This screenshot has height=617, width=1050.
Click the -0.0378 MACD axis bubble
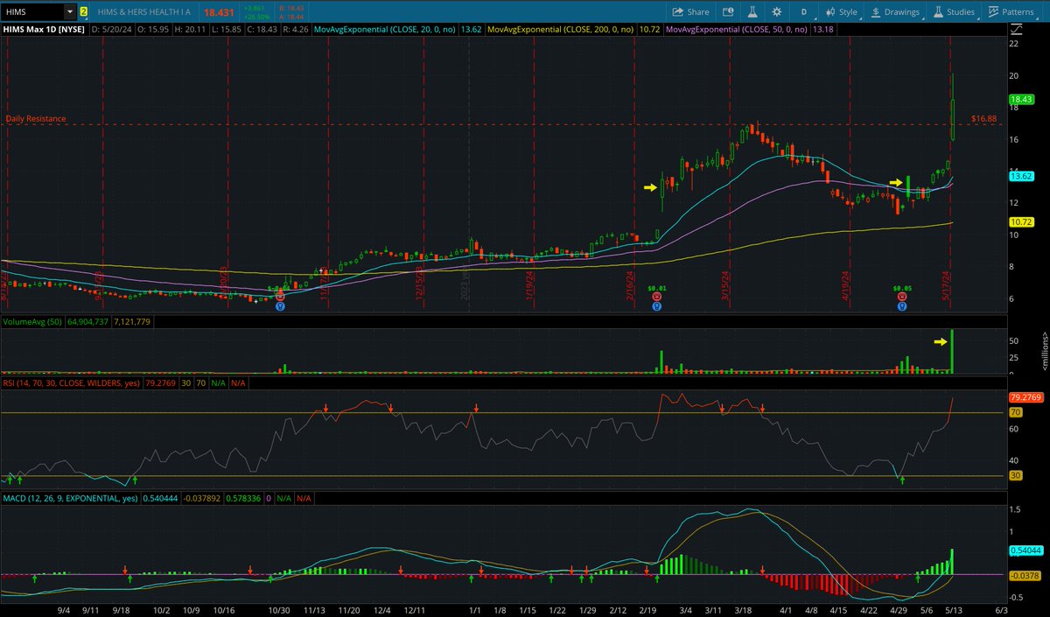1024,575
